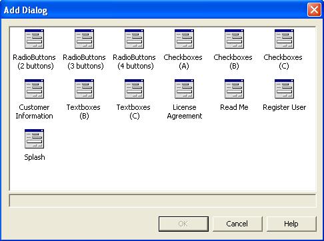Click the description field below the list
Screen dimensions: 324x241
(x=163, y=200)
